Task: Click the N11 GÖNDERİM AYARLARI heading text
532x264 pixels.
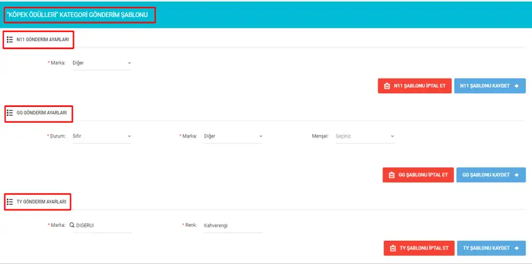Action: pyautogui.click(x=43, y=40)
